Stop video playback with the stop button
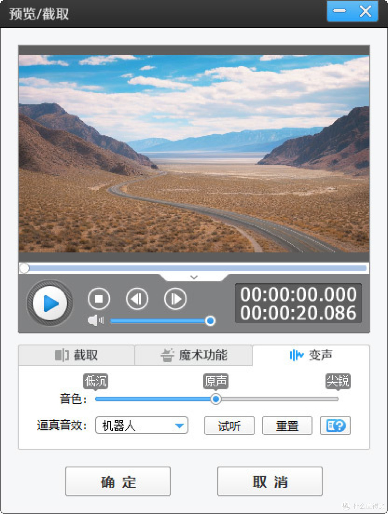388x514 pixels. pyautogui.click(x=99, y=299)
